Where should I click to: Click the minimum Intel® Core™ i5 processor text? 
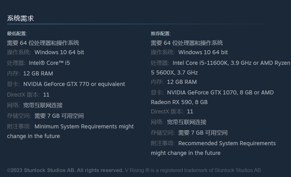[49, 63]
